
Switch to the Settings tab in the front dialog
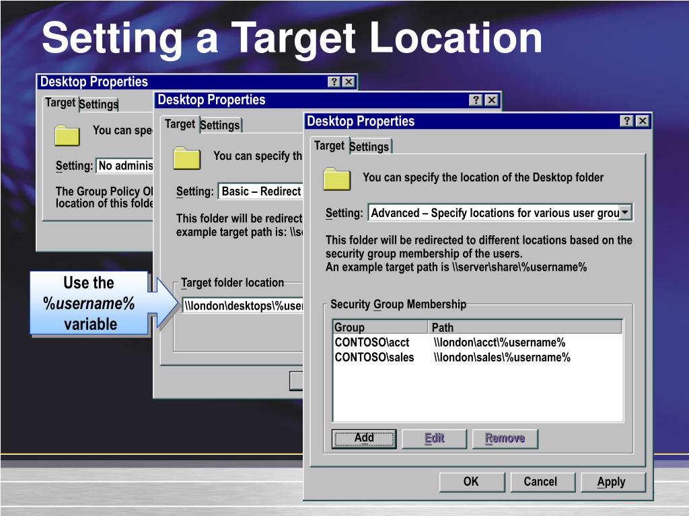(369, 147)
